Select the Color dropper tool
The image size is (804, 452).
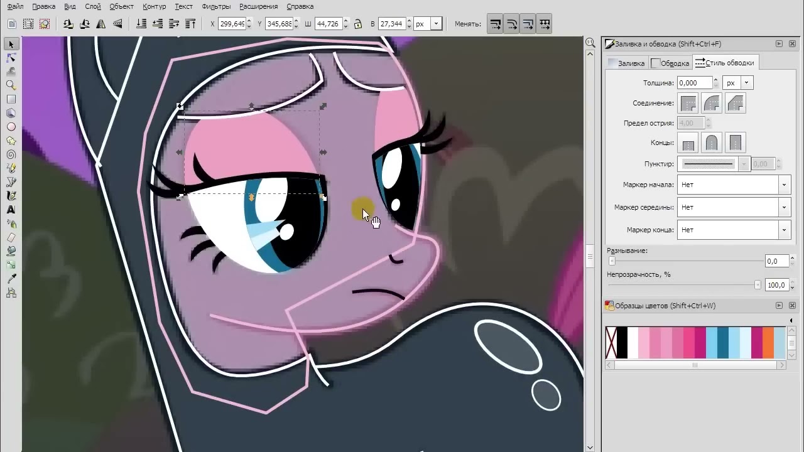point(11,279)
